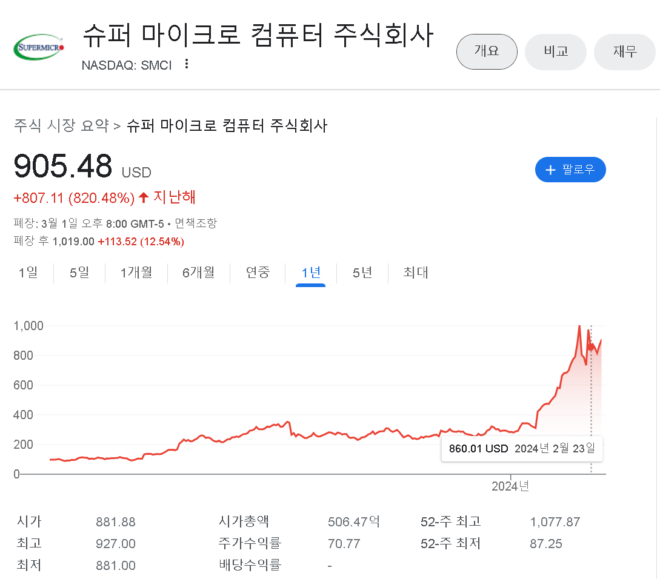Click the 905.48 current price
The height and width of the screenshot is (579, 660).
[63, 166]
